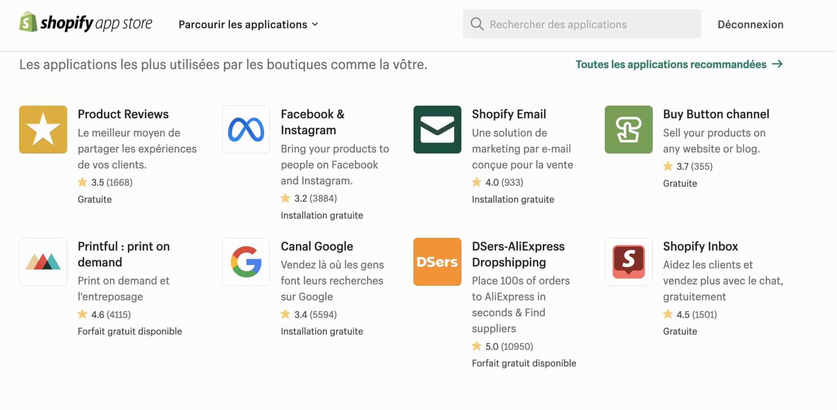Click Gratuite under Buy Button channel
837x410 pixels.
(x=680, y=183)
